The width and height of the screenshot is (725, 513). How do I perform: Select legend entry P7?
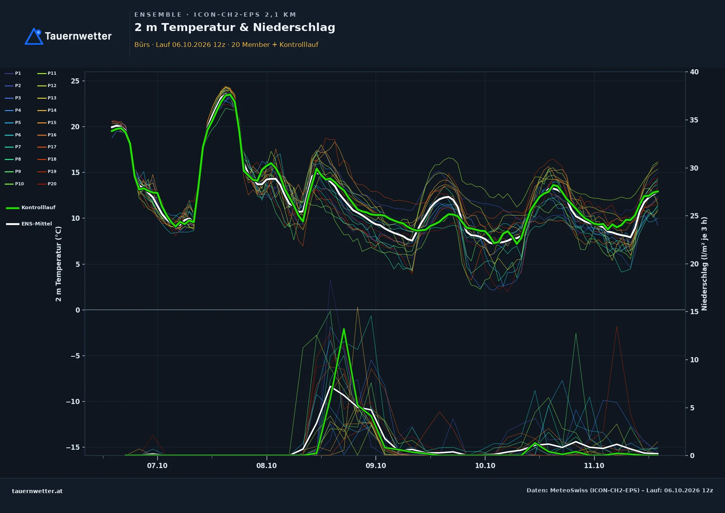(13, 147)
